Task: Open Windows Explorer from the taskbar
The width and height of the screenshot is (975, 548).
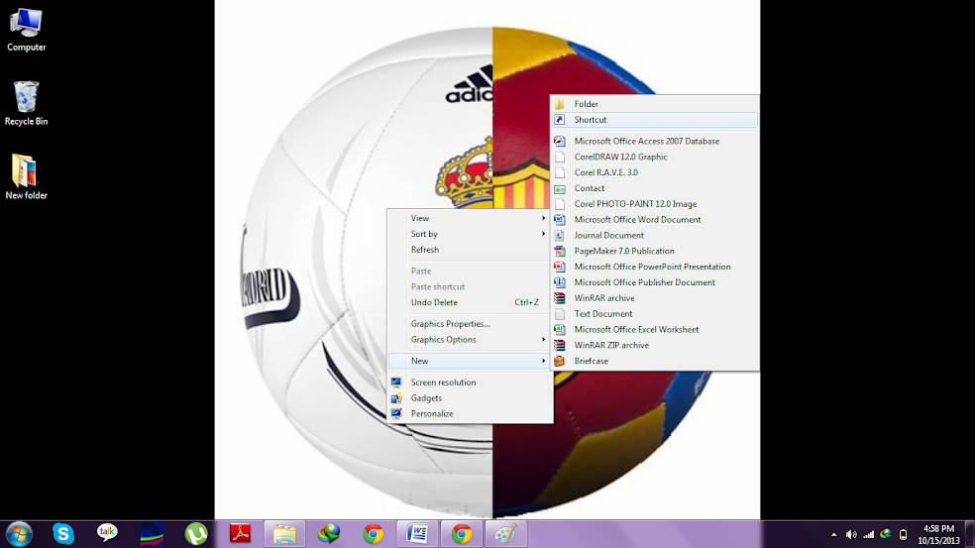Action: point(284,534)
